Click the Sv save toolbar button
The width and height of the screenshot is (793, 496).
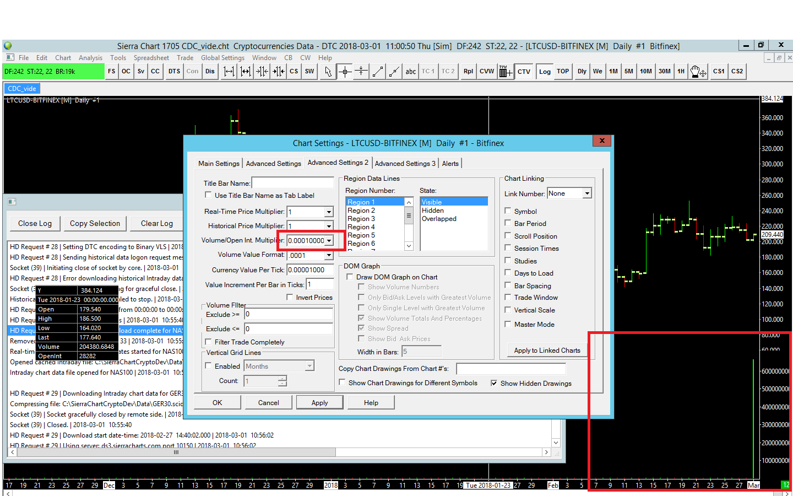tap(141, 72)
